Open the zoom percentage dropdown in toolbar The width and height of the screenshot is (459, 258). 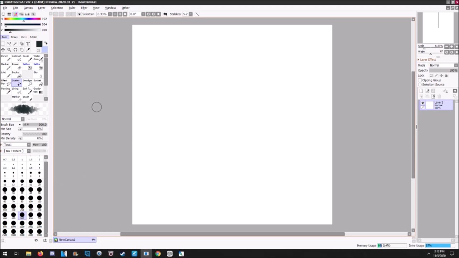tap(110, 14)
